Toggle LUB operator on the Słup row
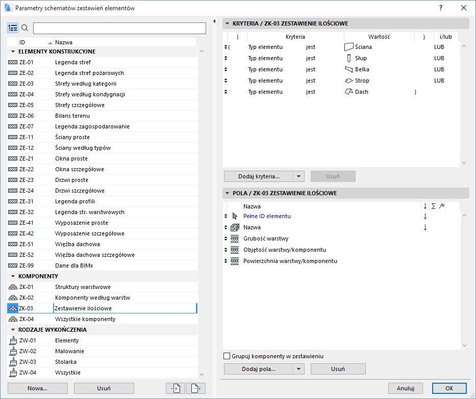 439,58
